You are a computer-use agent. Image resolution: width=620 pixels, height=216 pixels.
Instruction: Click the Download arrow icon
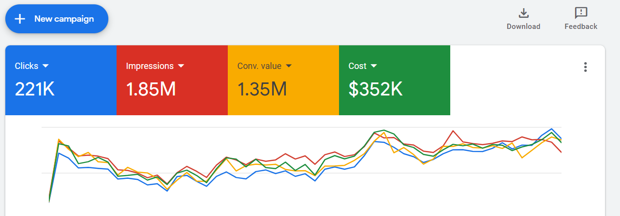coord(523,13)
